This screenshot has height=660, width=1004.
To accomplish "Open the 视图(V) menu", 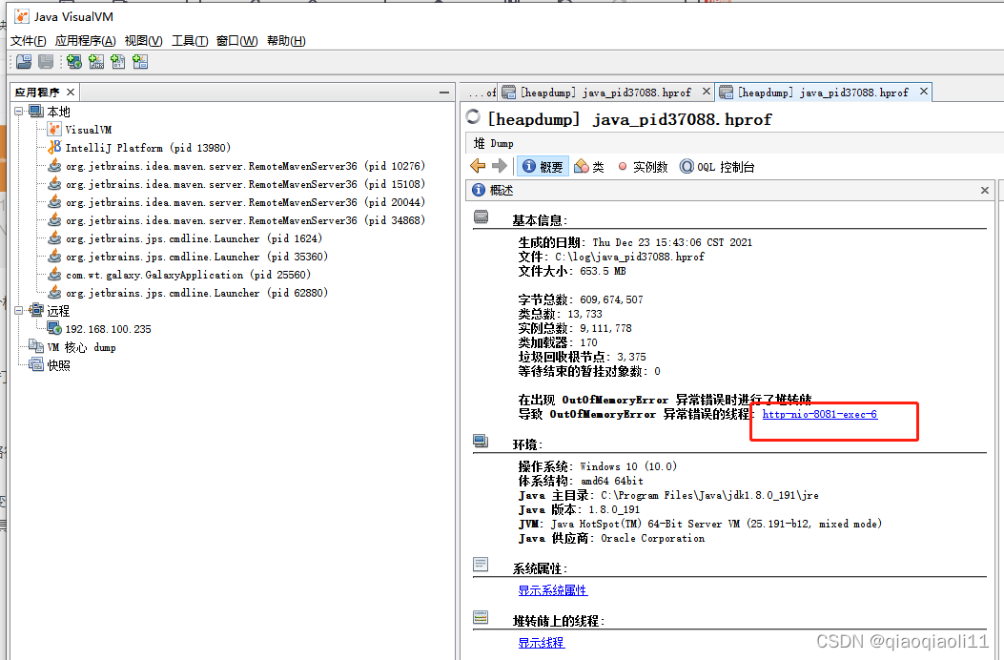I will click(x=143, y=40).
